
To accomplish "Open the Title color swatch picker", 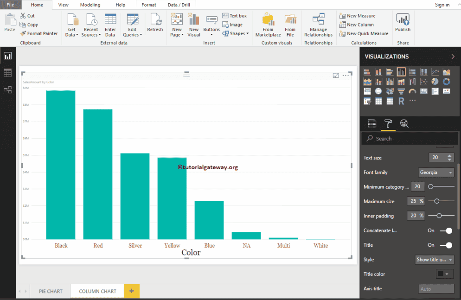I will [x=444, y=274].
